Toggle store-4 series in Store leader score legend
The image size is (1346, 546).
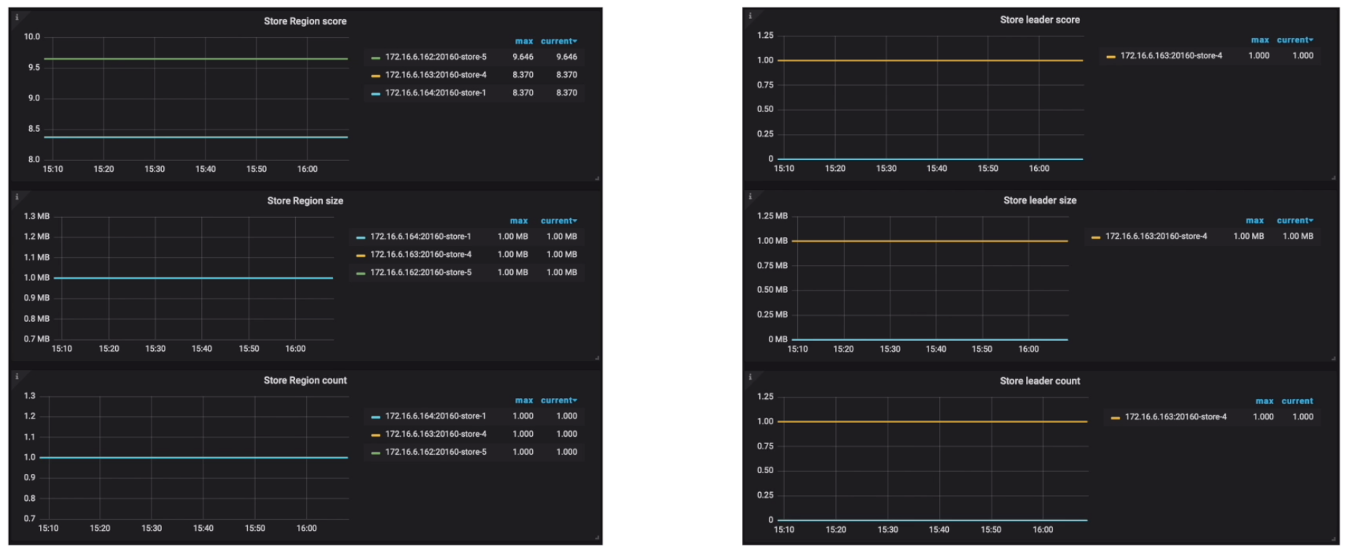1171,55
